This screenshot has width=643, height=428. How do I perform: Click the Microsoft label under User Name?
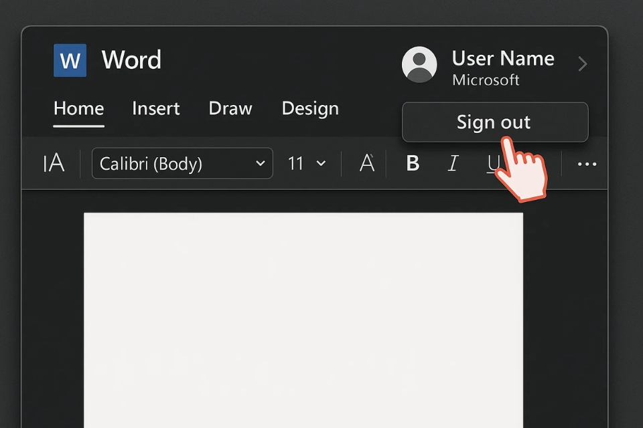point(486,80)
